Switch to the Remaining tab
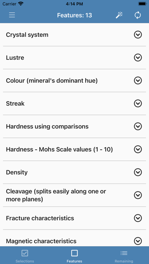 [x=124, y=255]
